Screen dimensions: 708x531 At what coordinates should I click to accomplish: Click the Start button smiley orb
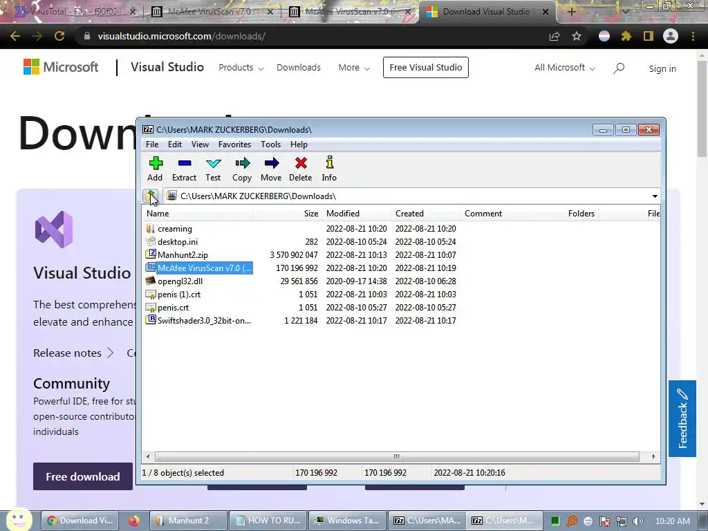(x=19, y=519)
